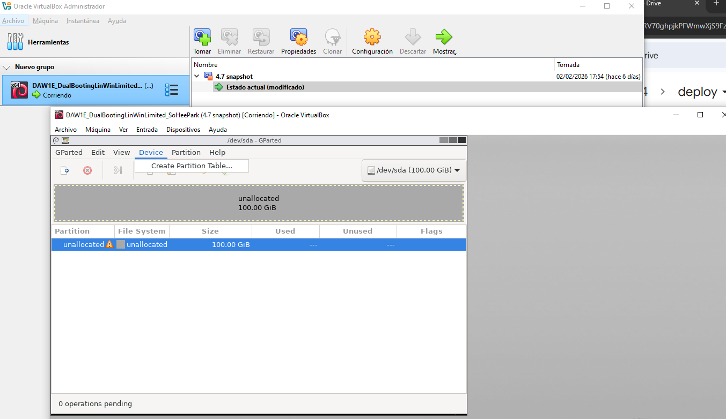Click the browser address bar URL

684,25
